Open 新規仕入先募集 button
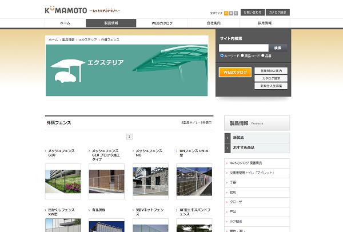The image size is (343, 232). [271, 86]
